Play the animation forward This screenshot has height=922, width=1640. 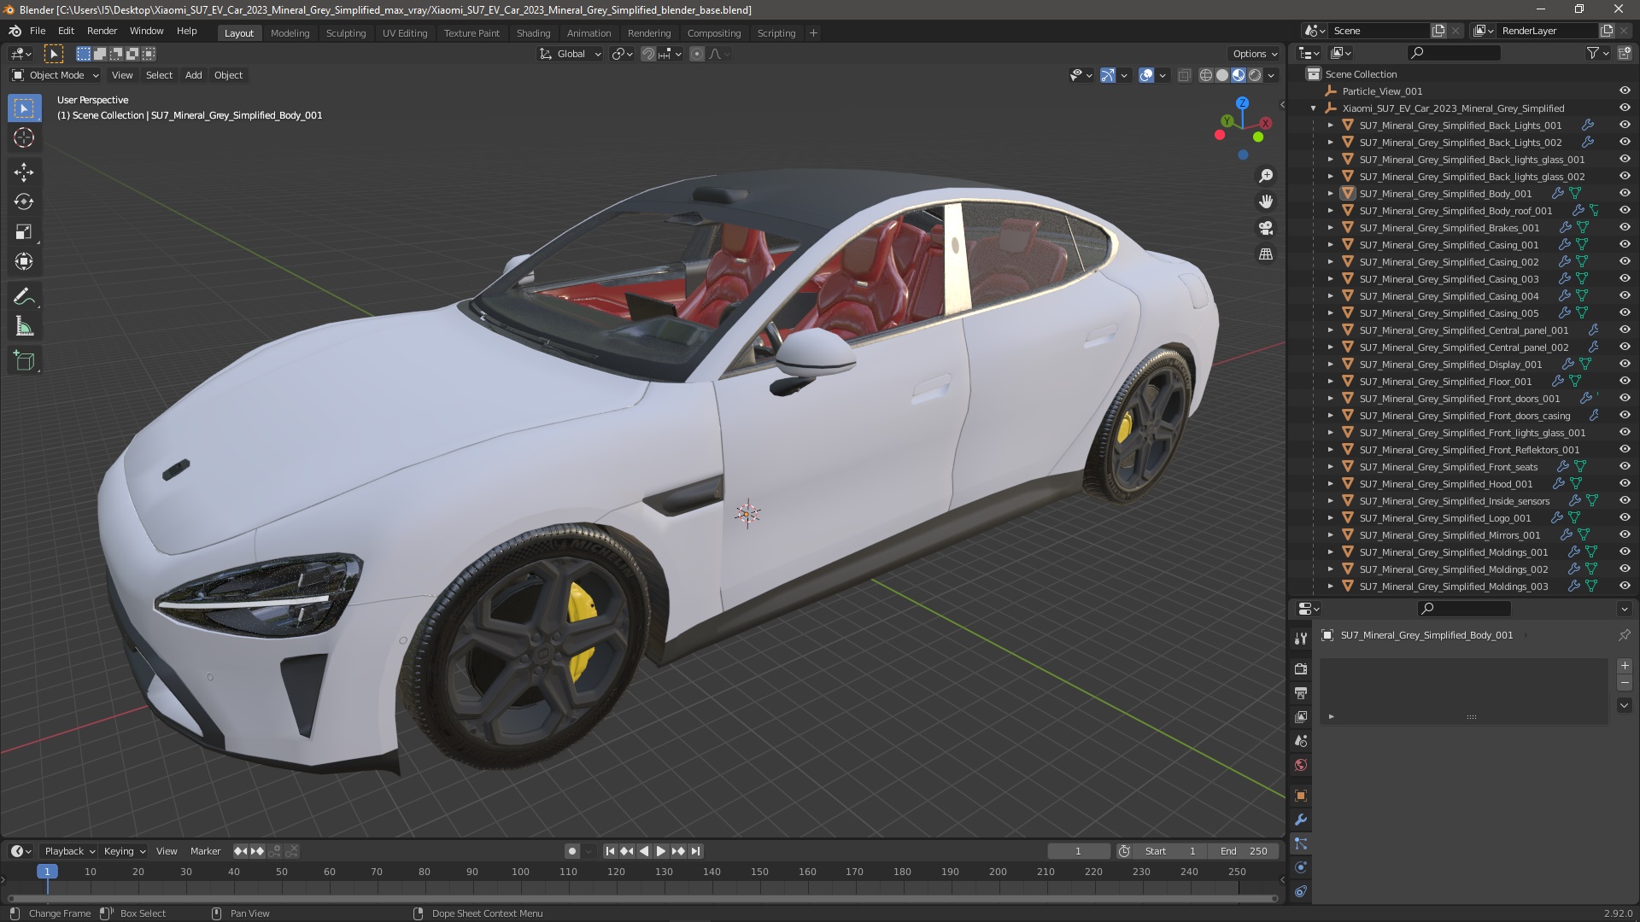click(x=661, y=851)
